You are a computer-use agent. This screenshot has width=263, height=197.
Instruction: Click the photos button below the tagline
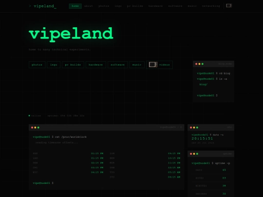[37, 65]
